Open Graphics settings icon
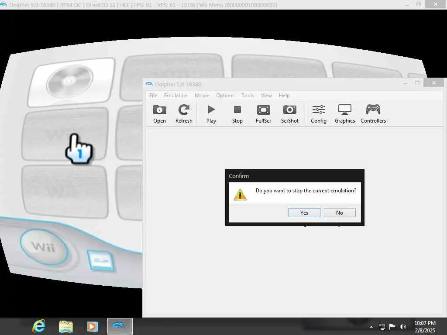Image resolution: width=447 pixels, height=335 pixels. coord(345,114)
